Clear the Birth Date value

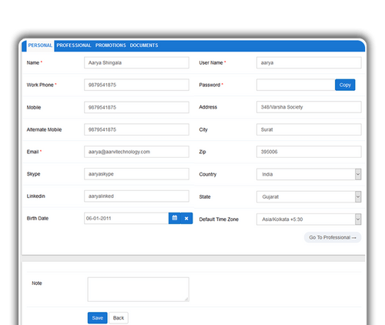(x=186, y=218)
